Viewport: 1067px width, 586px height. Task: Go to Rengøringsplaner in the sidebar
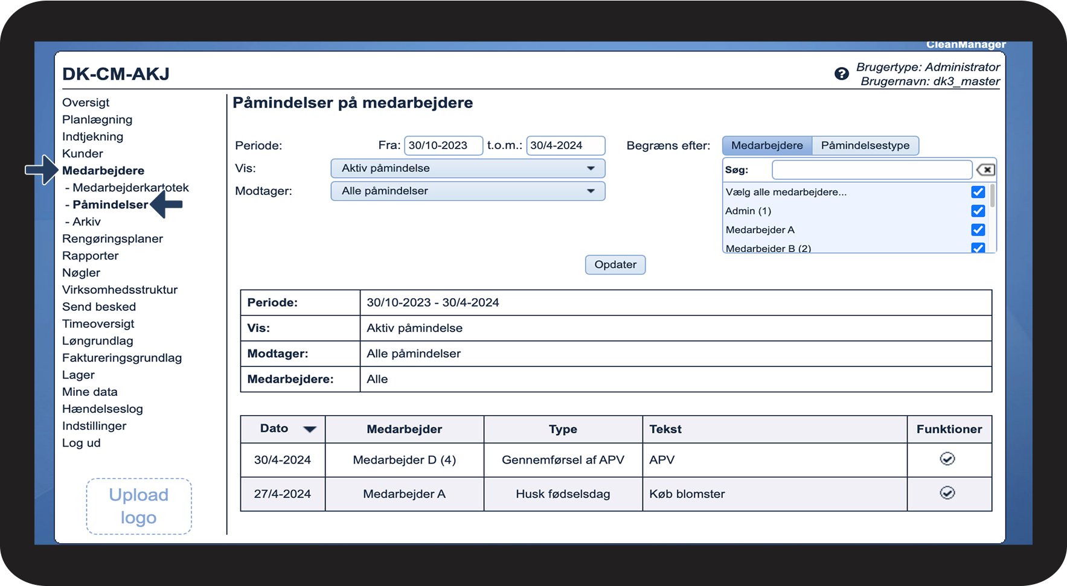112,239
